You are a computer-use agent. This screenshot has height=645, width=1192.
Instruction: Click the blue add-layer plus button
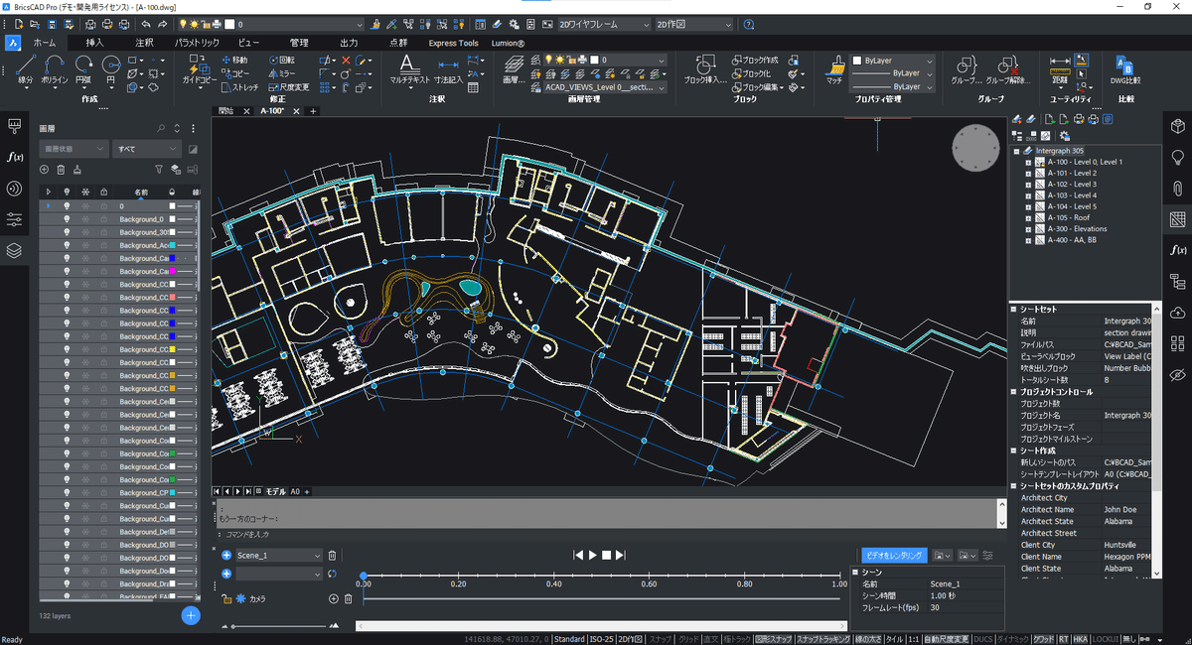[x=191, y=615]
